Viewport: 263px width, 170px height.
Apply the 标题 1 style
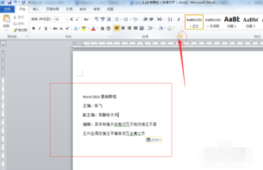tap(232, 22)
